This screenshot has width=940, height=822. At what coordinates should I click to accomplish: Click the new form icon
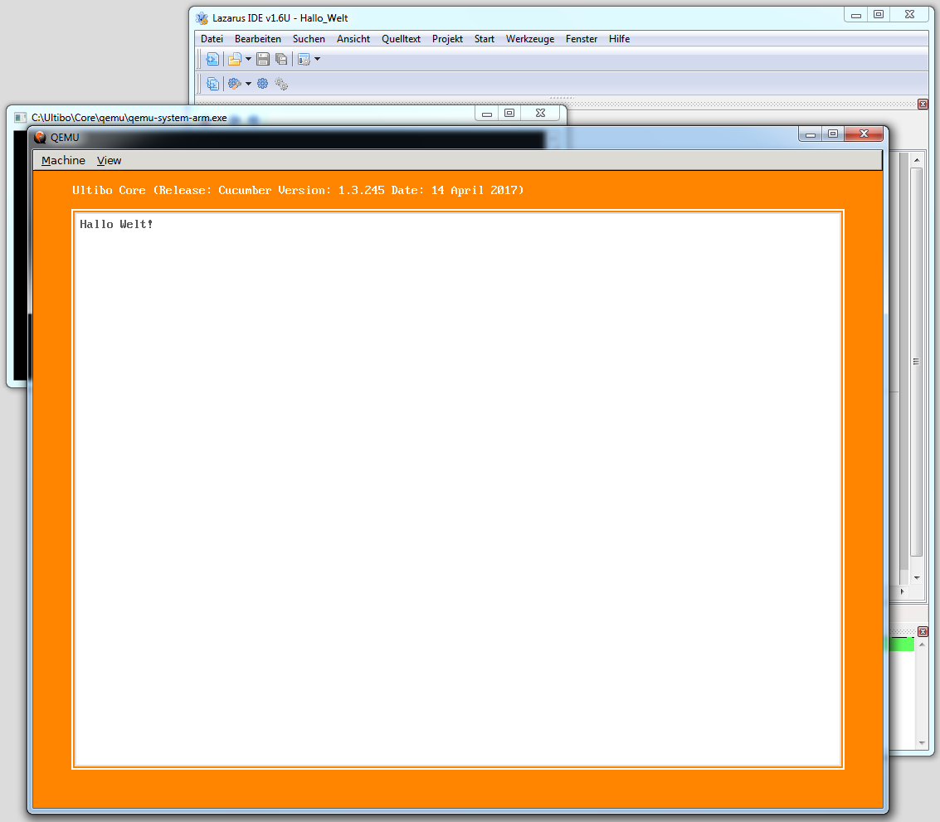[304, 59]
